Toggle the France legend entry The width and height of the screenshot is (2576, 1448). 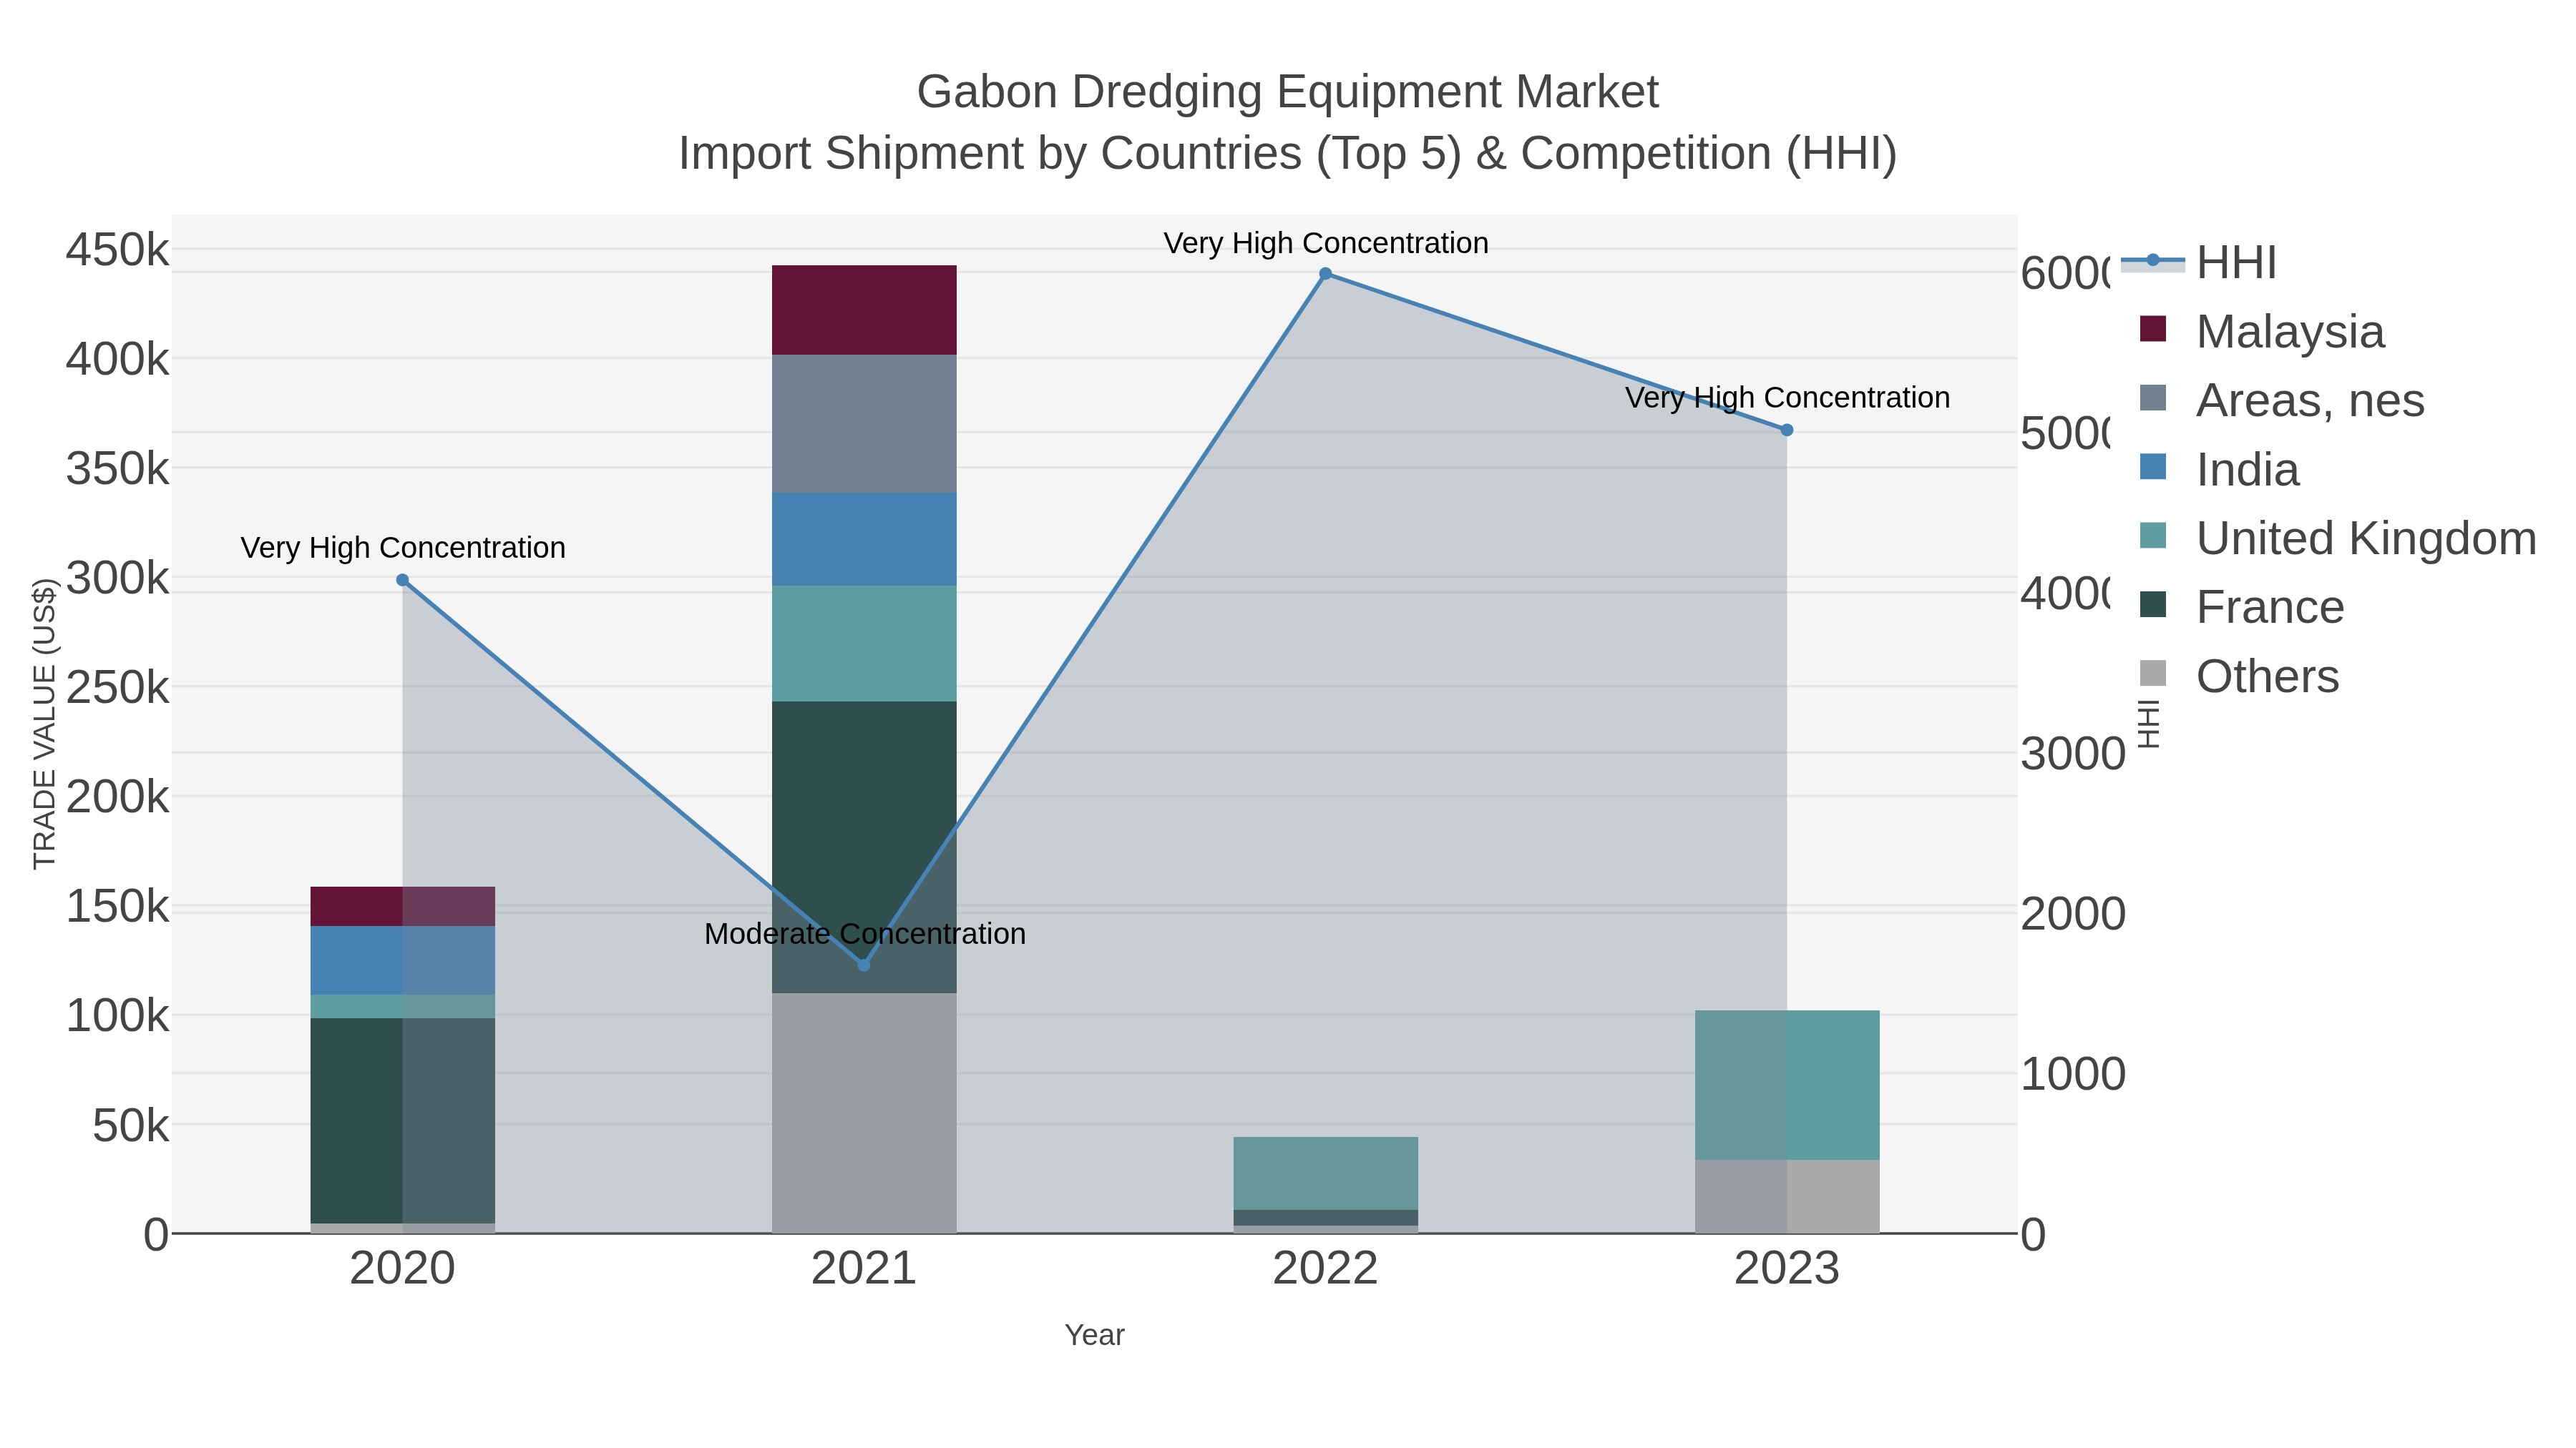tap(2242, 606)
